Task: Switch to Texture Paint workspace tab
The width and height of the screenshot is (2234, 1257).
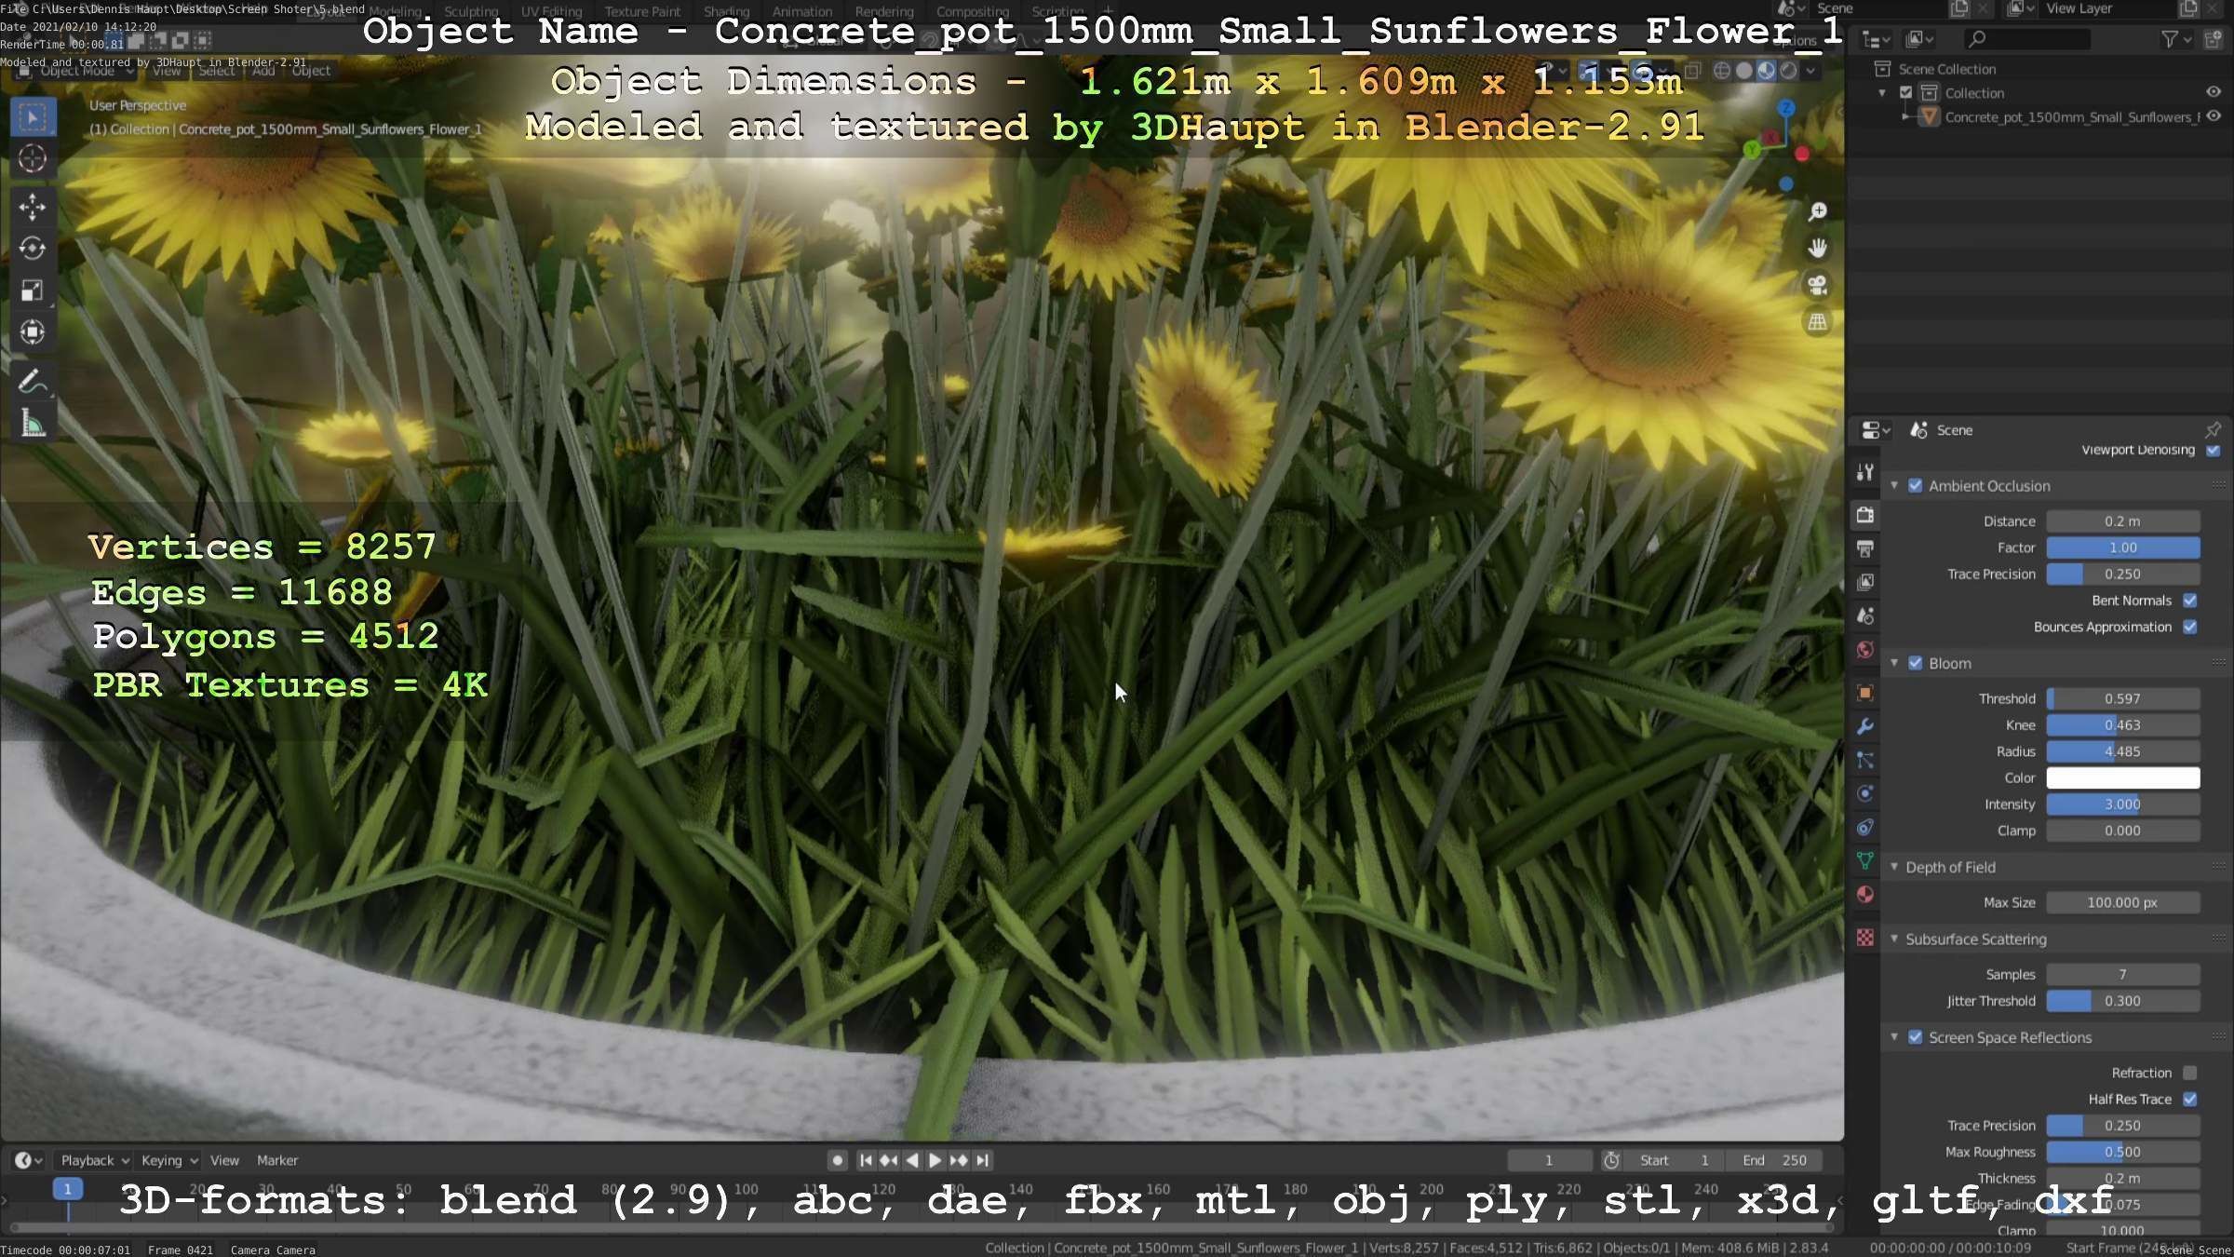Action: point(642,12)
